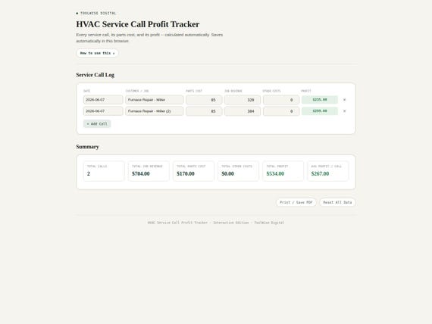Click the footer Interactive Edition text
The width and height of the screenshot is (432, 324).
point(231,223)
